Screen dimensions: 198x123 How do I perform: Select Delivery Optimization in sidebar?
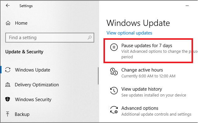coord(37,85)
